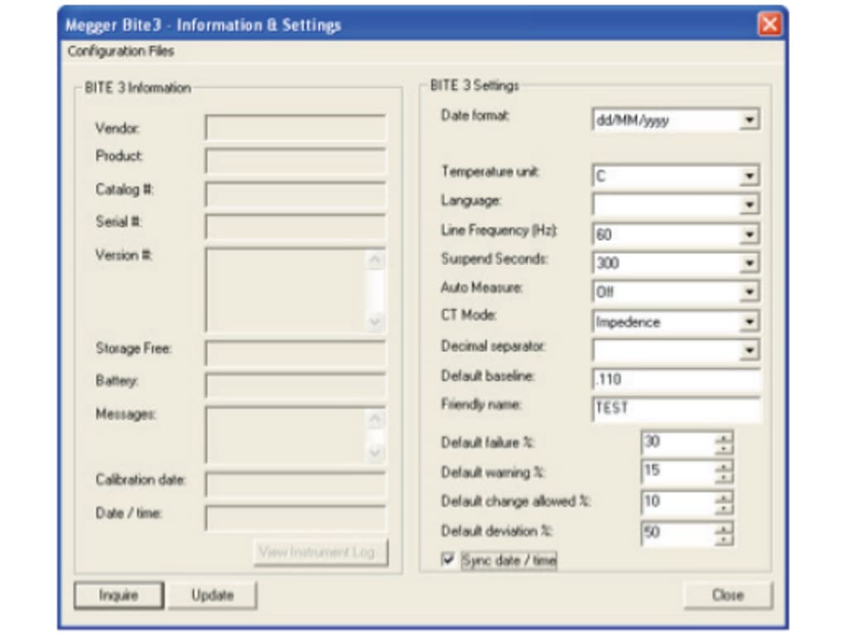The height and width of the screenshot is (636, 848).
Task: Click the Close button
Action: [x=728, y=594]
